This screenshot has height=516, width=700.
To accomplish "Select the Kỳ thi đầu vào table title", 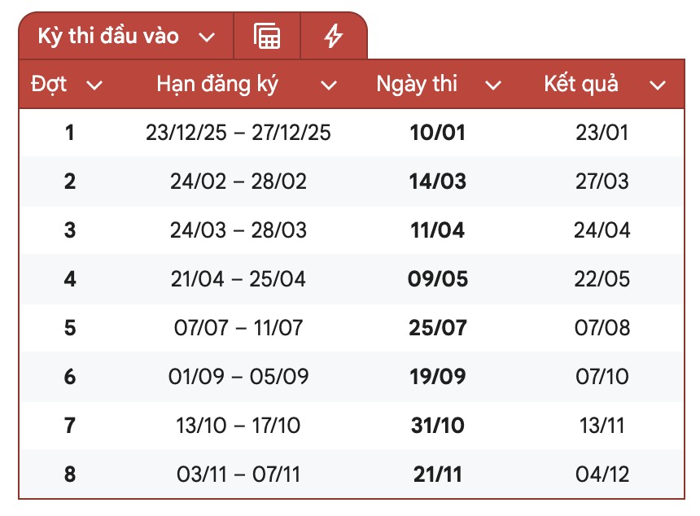I will [x=108, y=36].
